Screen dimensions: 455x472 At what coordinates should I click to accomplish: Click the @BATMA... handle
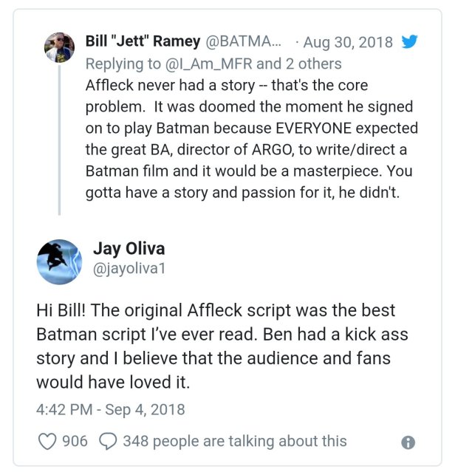244,42
